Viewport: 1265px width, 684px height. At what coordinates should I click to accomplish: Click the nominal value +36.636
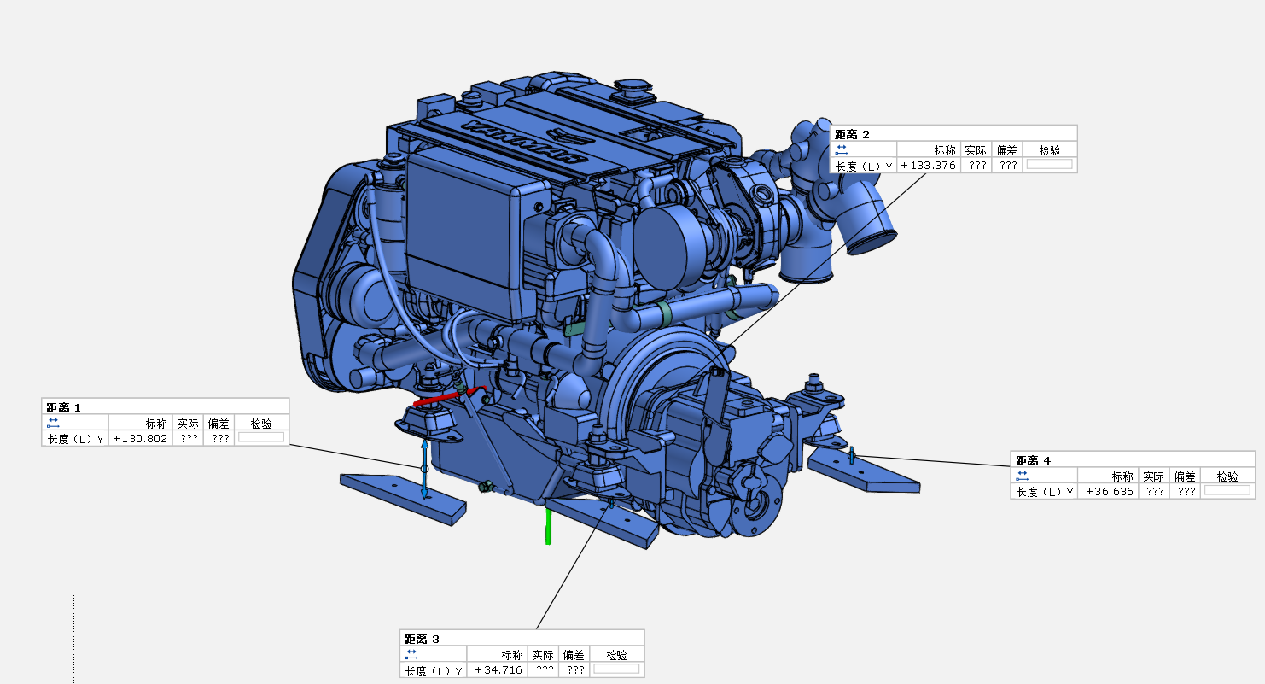click(1110, 492)
